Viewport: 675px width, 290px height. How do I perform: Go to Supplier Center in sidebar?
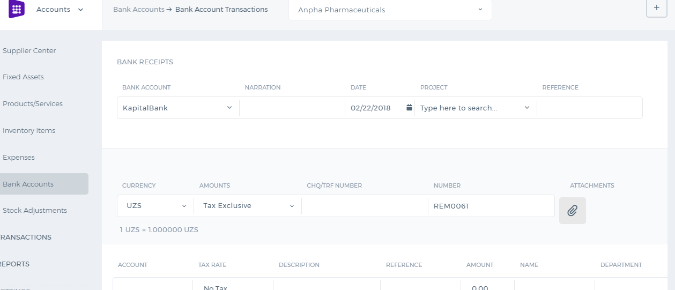pyautogui.click(x=29, y=51)
